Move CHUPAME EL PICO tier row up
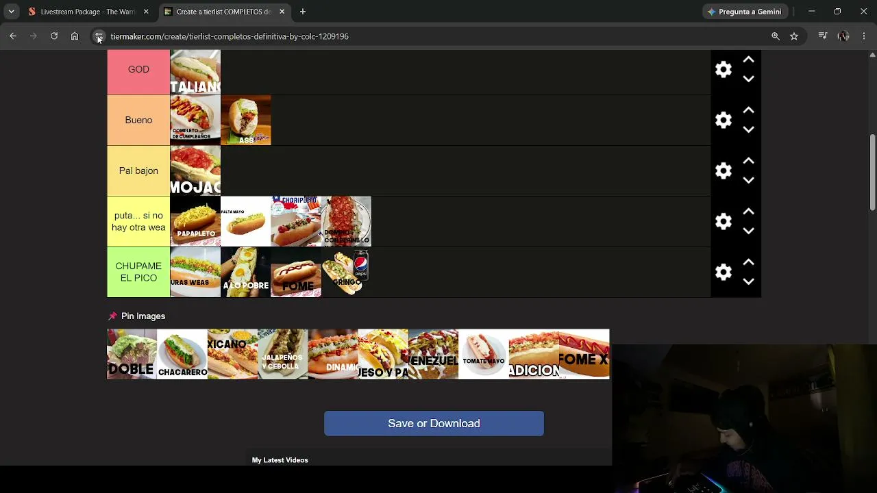Screen dimensions: 877x493 [748, 262]
